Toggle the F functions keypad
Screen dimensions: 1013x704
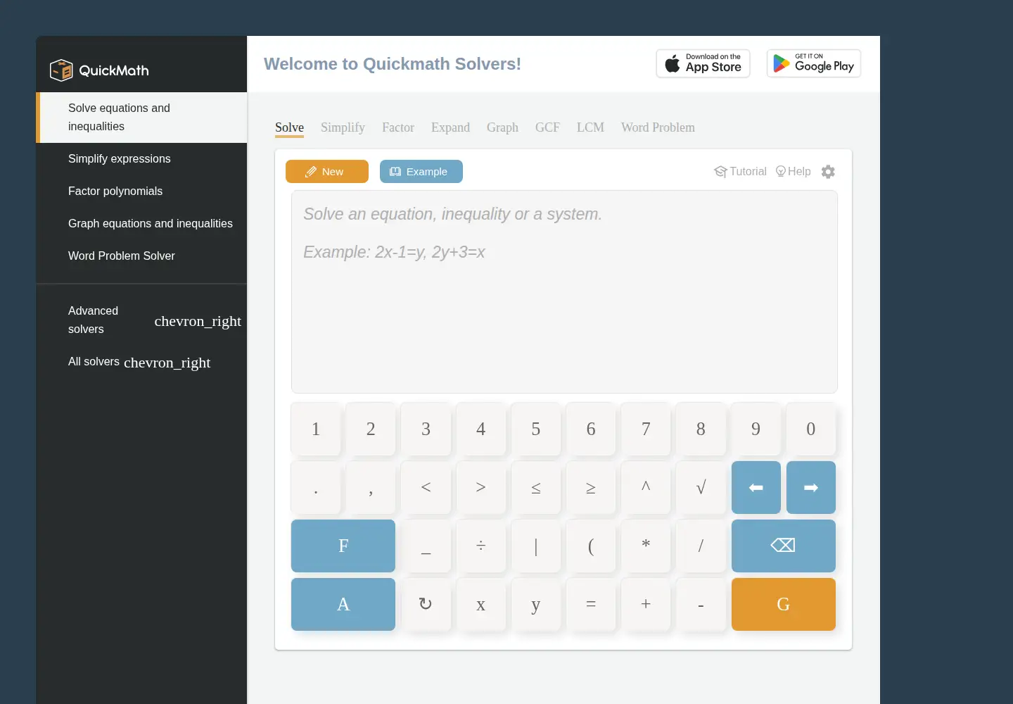tap(343, 546)
